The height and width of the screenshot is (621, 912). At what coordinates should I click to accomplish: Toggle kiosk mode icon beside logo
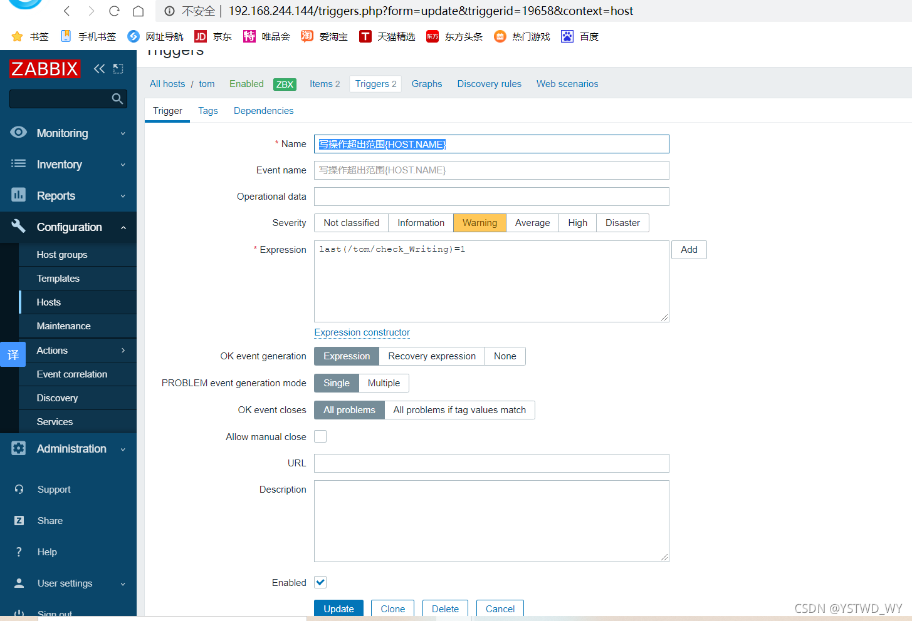[x=118, y=69]
